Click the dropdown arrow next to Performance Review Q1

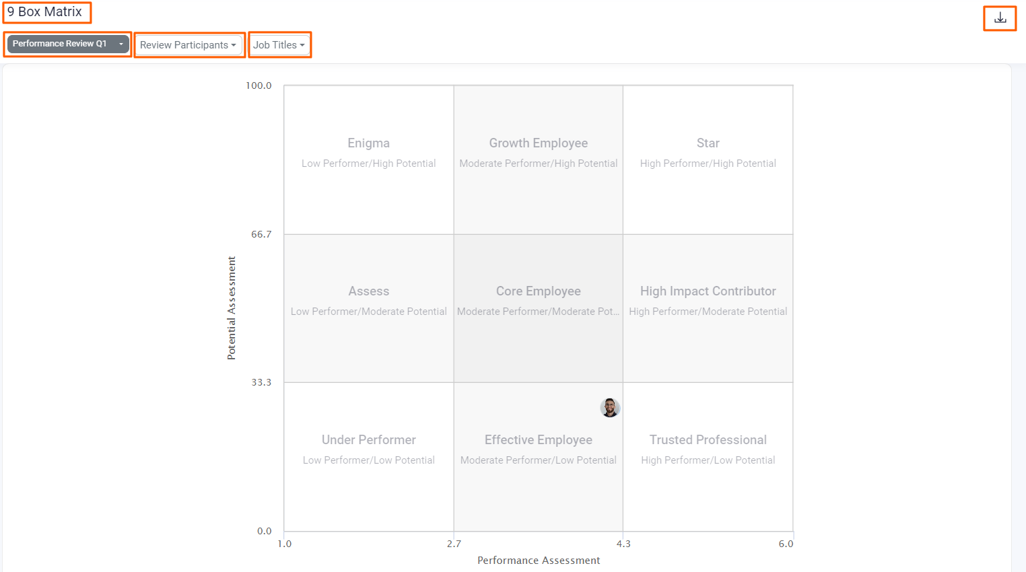pyautogui.click(x=121, y=44)
